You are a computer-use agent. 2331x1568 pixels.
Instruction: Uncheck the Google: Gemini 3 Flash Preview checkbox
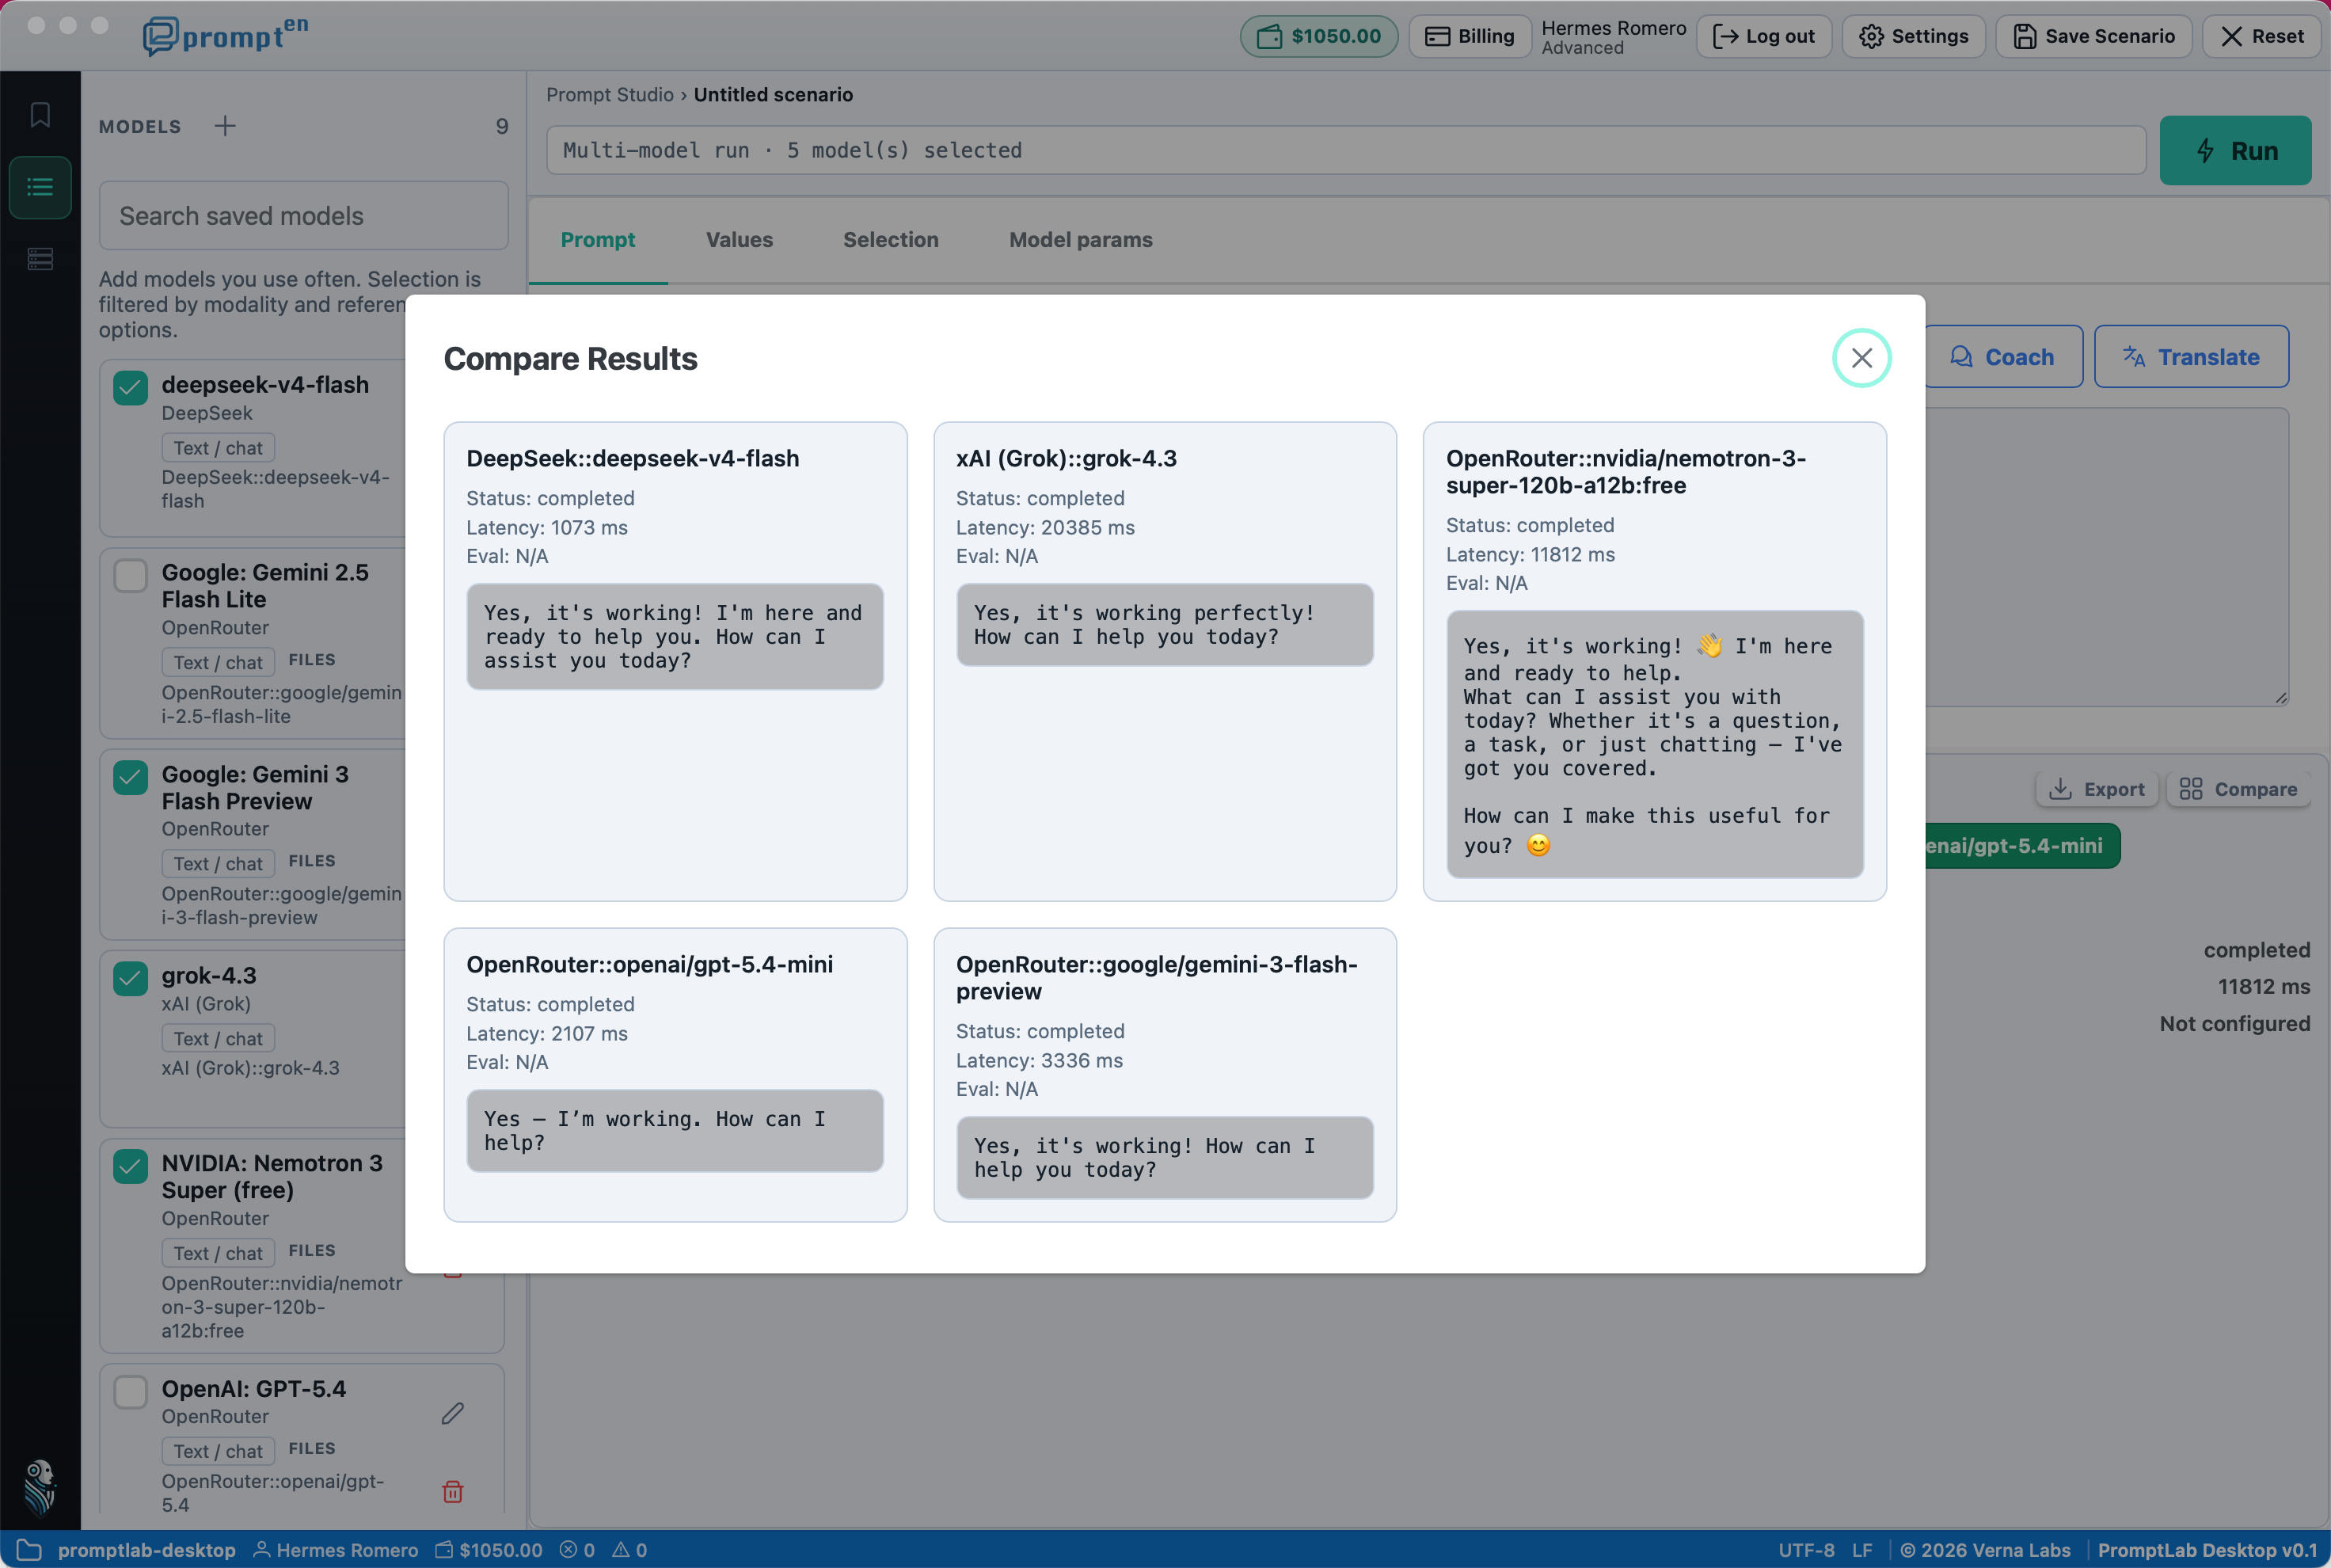coord(131,778)
